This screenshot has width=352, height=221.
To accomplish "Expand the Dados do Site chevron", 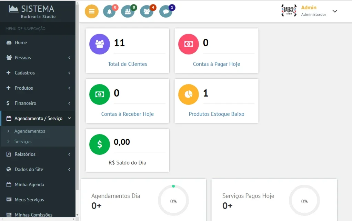I will [x=69, y=169].
